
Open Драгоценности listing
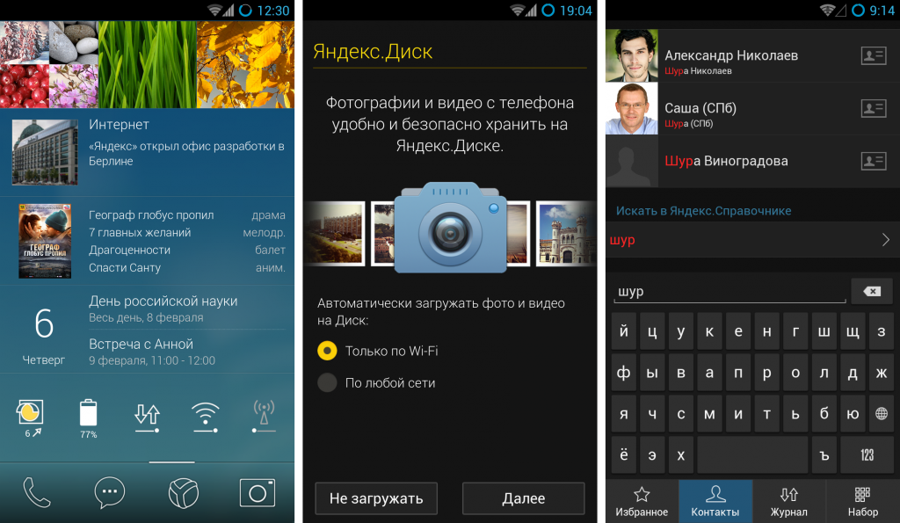[x=130, y=250]
